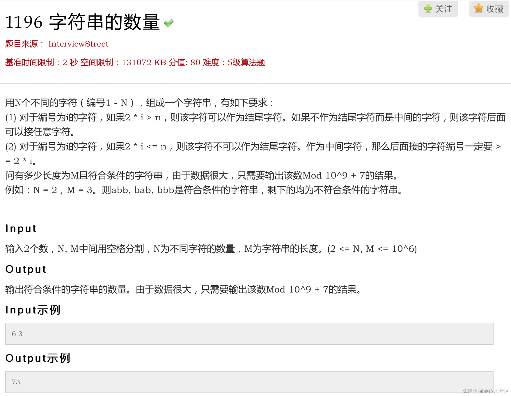Click the green checkmark beside the title
Image resolution: width=511 pixels, height=396 pixels.
tap(169, 23)
